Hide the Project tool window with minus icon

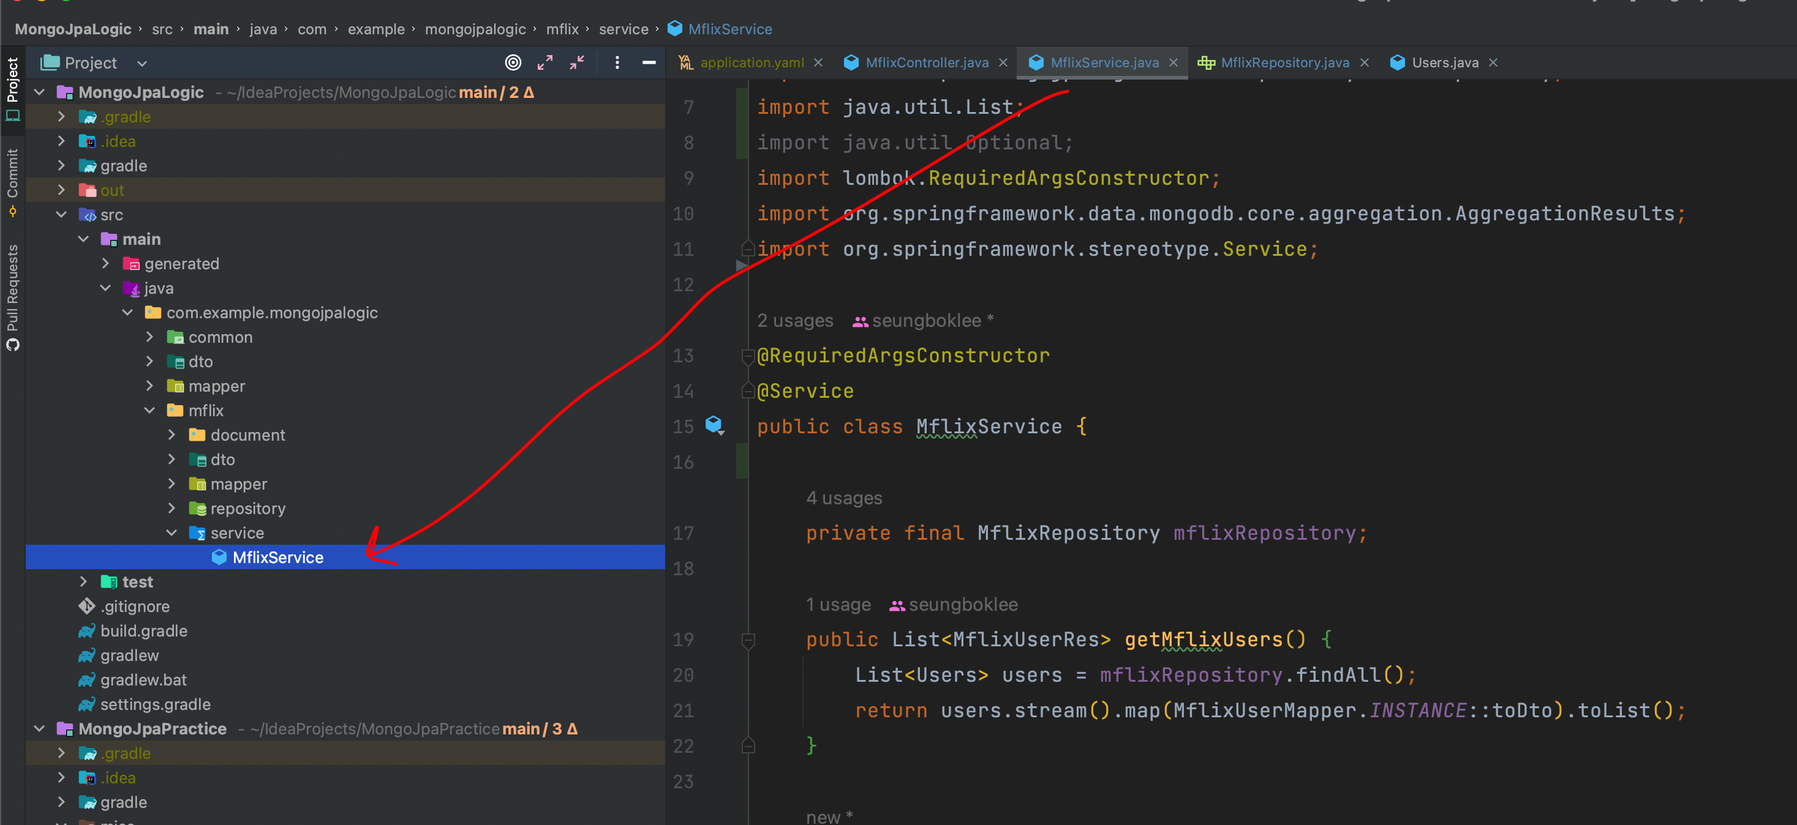click(649, 62)
